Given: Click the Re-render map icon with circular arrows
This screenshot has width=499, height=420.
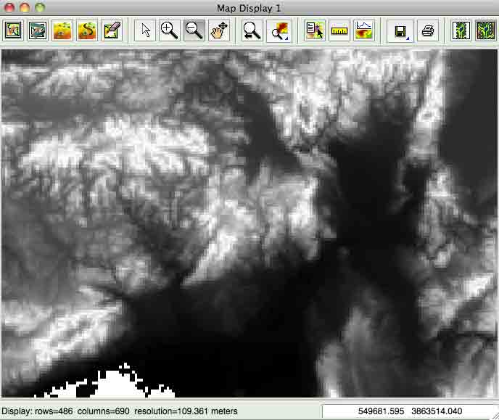Looking at the screenshot, I should 38,30.
